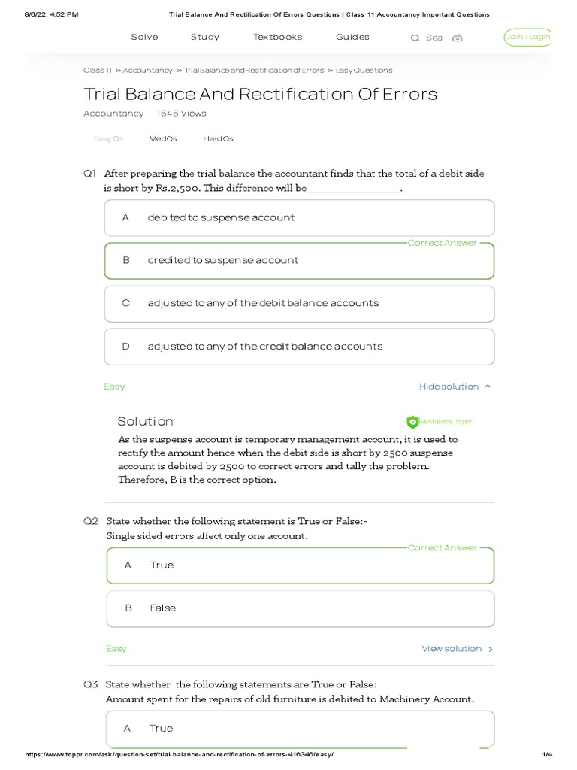Image resolution: width=577 pixels, height=770 pixels.
Task: Open the Solve menu
Action: point(145,37)
